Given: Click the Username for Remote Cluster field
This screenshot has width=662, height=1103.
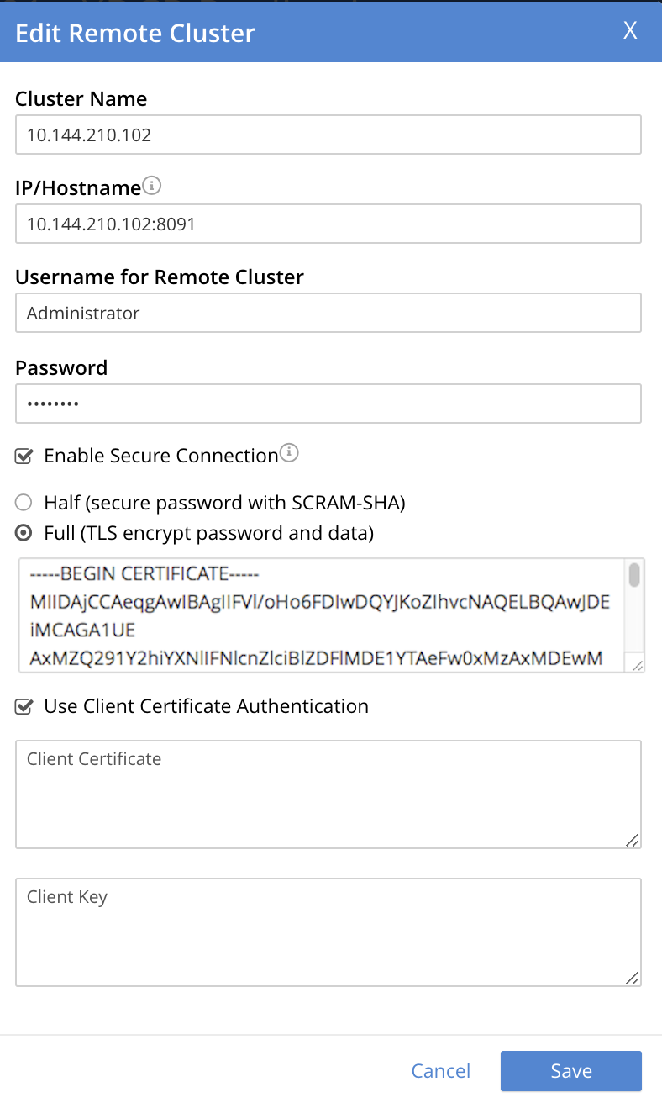Looking at the screenshot, I should (328, 313).
